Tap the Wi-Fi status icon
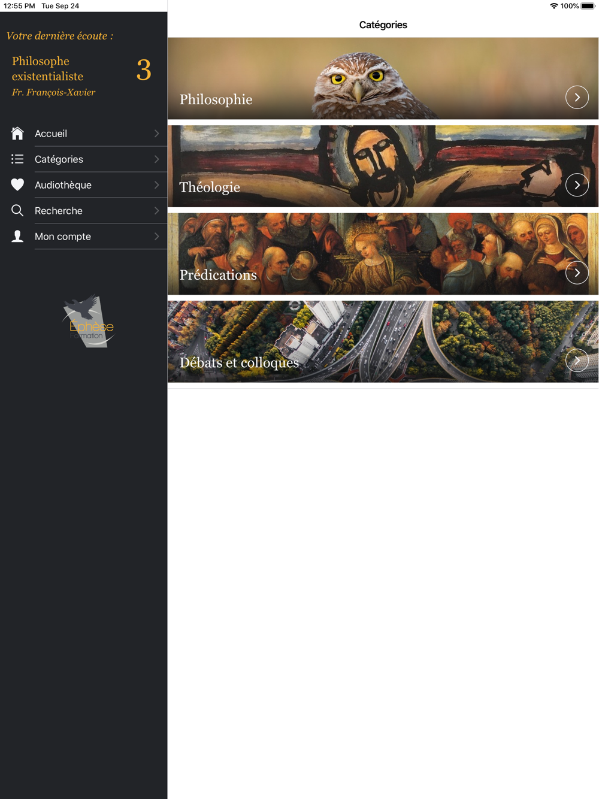This screenshot has height=799, width=599. [554, 6]
